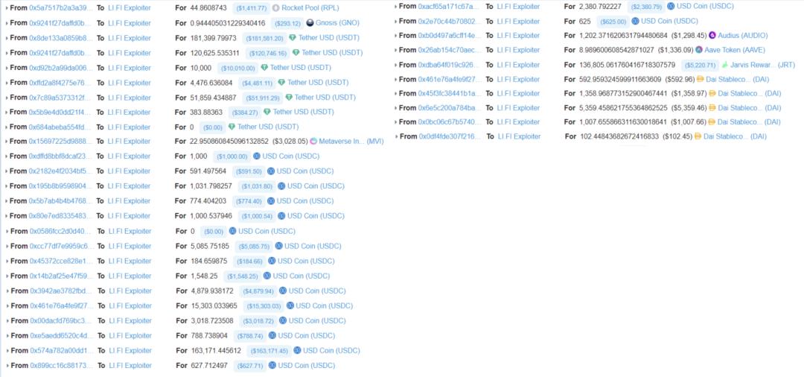Expand the row from 0x684abeba554fd
Screen dimensions: 804x377
pyautogui.click(x=7, y=127)
